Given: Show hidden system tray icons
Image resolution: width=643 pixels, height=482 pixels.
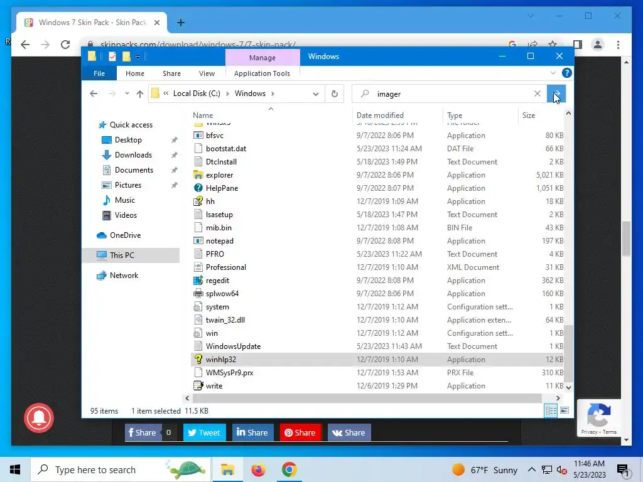Looking at the screenshot, I should 531,469.
